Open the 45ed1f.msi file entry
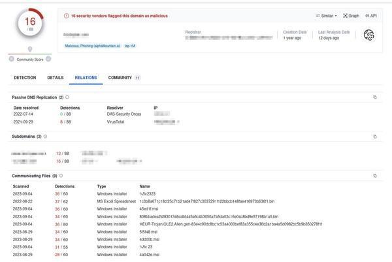This screenshot has width=392, height=262. coord(151,209)
